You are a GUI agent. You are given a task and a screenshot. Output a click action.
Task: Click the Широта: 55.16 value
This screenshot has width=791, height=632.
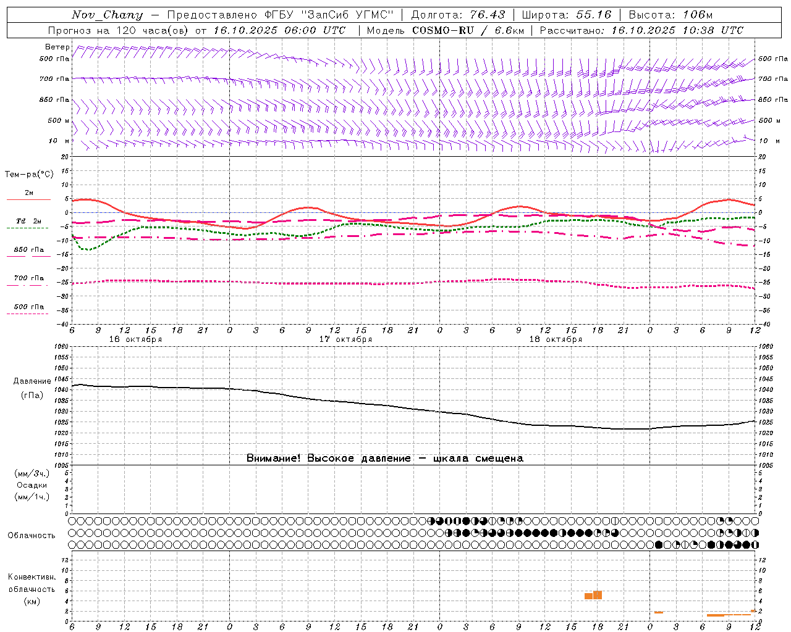coord(567,15)
